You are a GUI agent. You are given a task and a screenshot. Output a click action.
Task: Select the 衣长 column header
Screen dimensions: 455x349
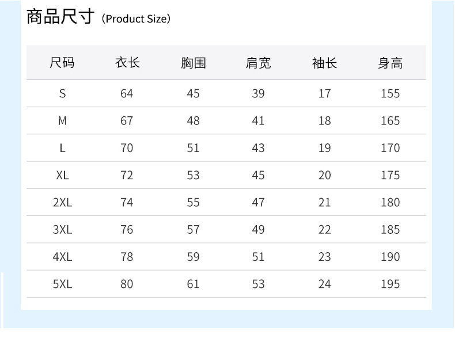tap(127, 63)
